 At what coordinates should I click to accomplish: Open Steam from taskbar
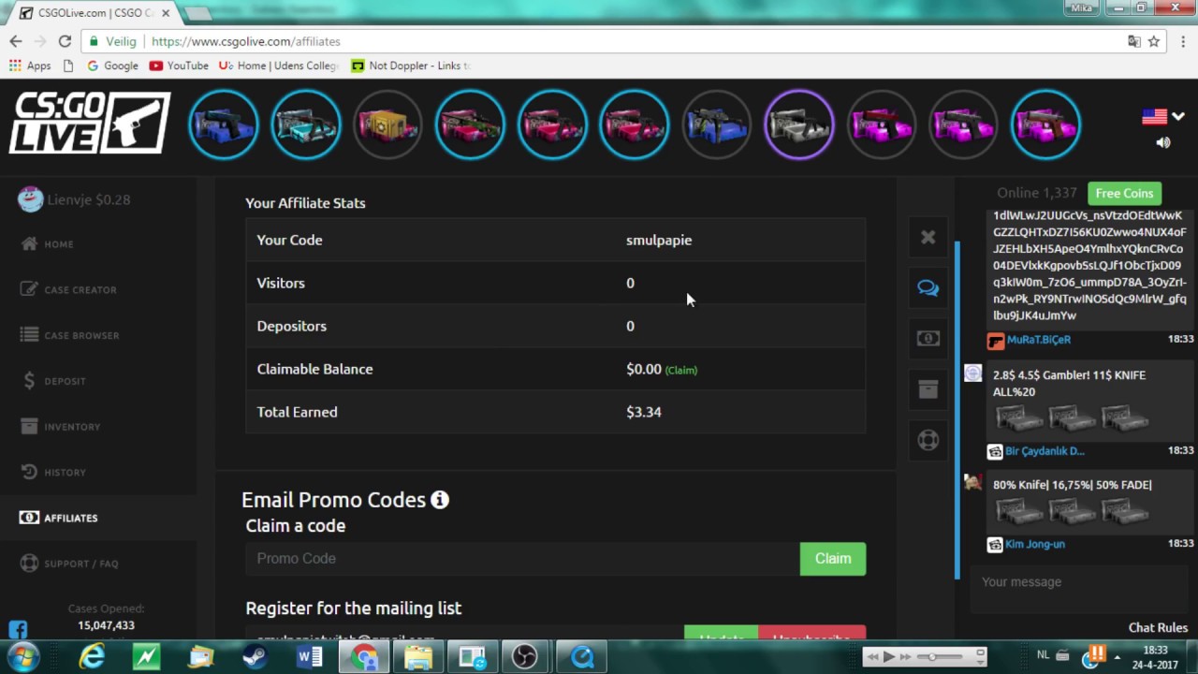click(255, 657)
